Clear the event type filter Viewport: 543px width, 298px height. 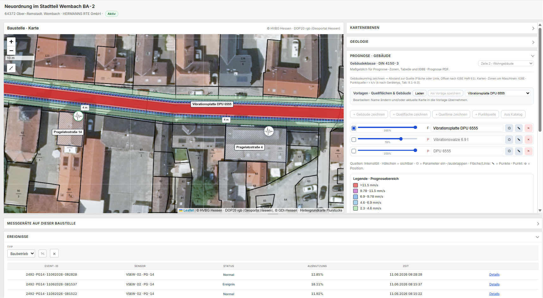(54, 254)
